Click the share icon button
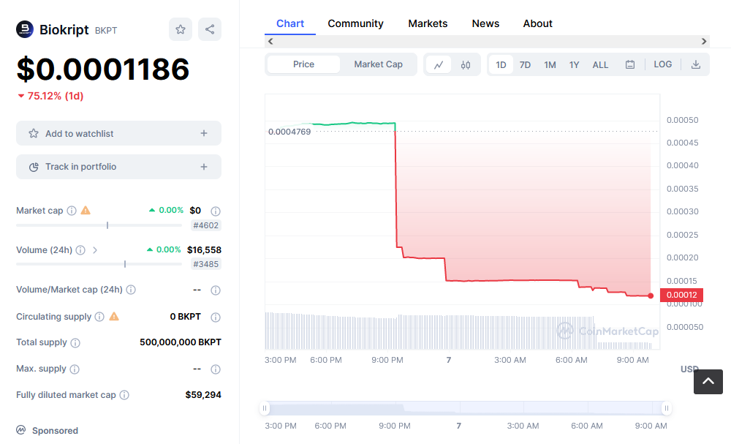 click(210, 29)
